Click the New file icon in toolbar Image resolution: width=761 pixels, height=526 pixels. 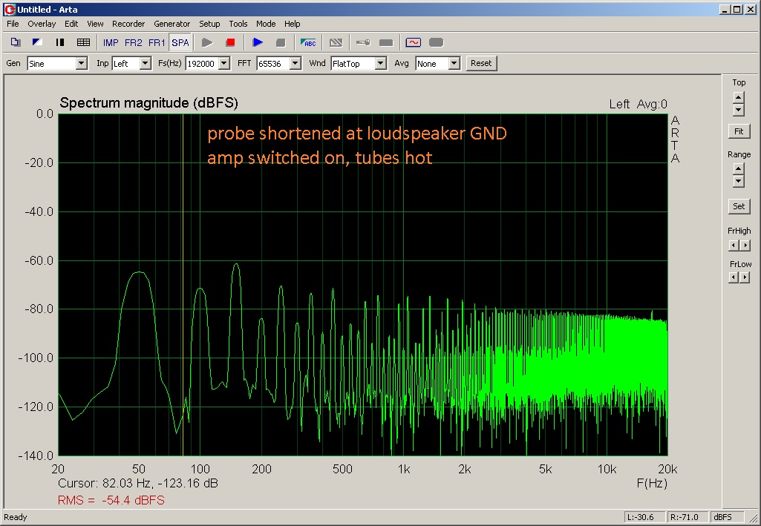(15, 43)
